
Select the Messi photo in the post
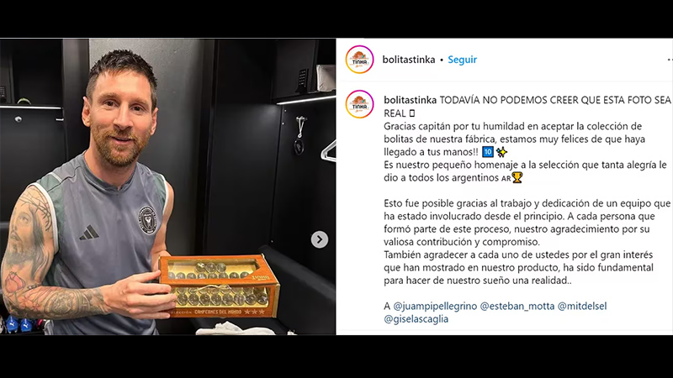pos(167,186)
